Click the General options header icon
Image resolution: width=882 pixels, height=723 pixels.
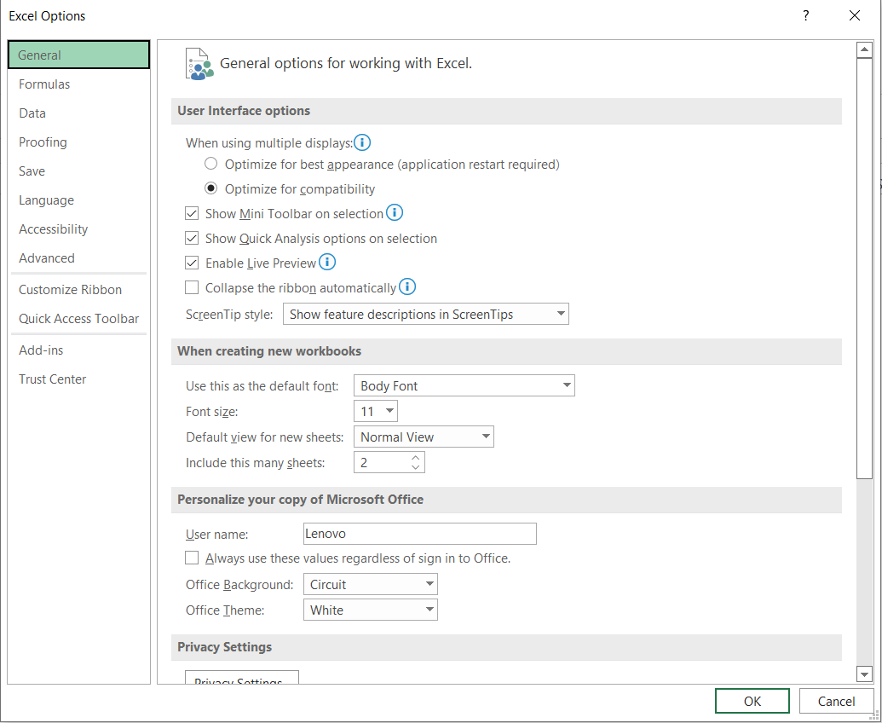(x=199, y=64)
